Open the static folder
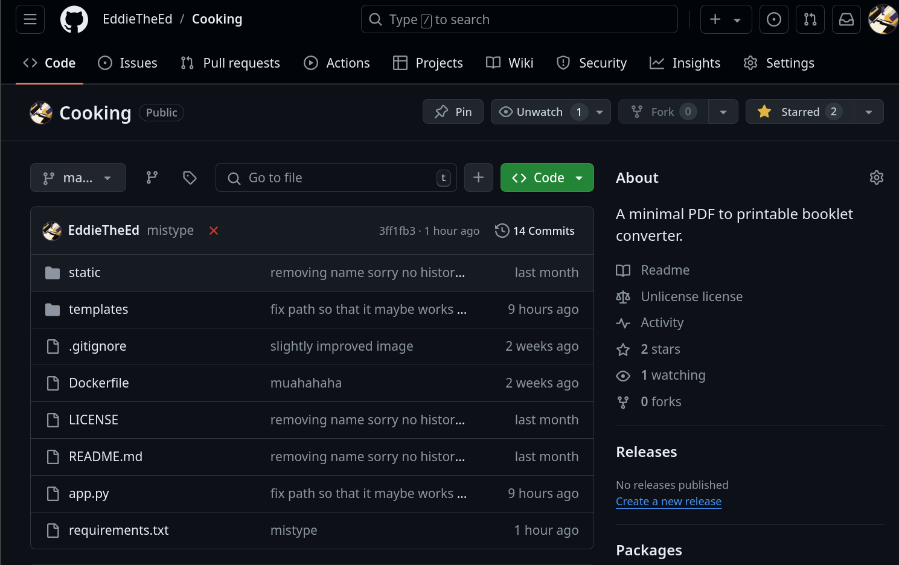This screenshot has height=565, width=899. click(x=85, y=273)
